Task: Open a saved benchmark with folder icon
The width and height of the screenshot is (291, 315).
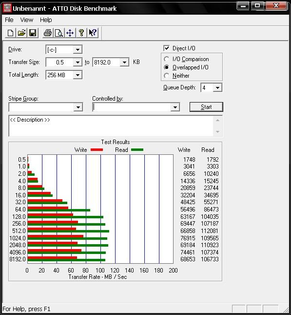Action: pyautogui.click(x=21, y=33)
